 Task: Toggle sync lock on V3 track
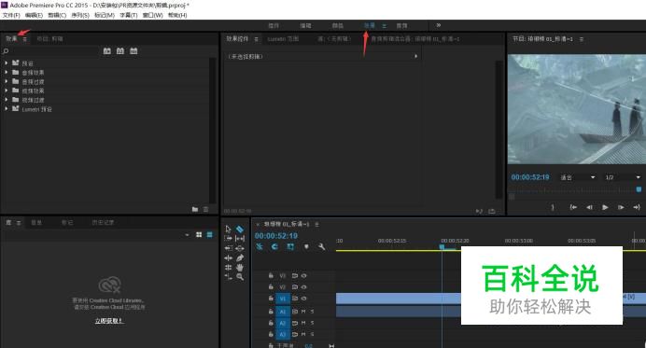(295, 275)
